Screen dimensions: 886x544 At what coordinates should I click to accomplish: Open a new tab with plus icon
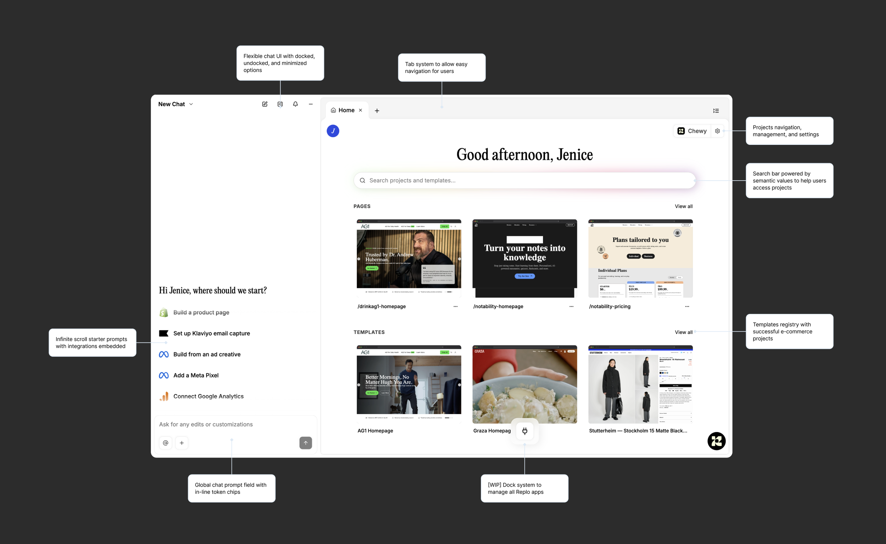tap(377, 111)
